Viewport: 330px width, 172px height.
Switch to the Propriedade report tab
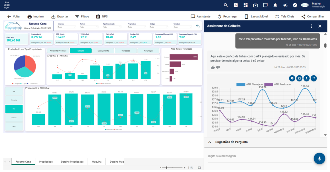[46, 162]
